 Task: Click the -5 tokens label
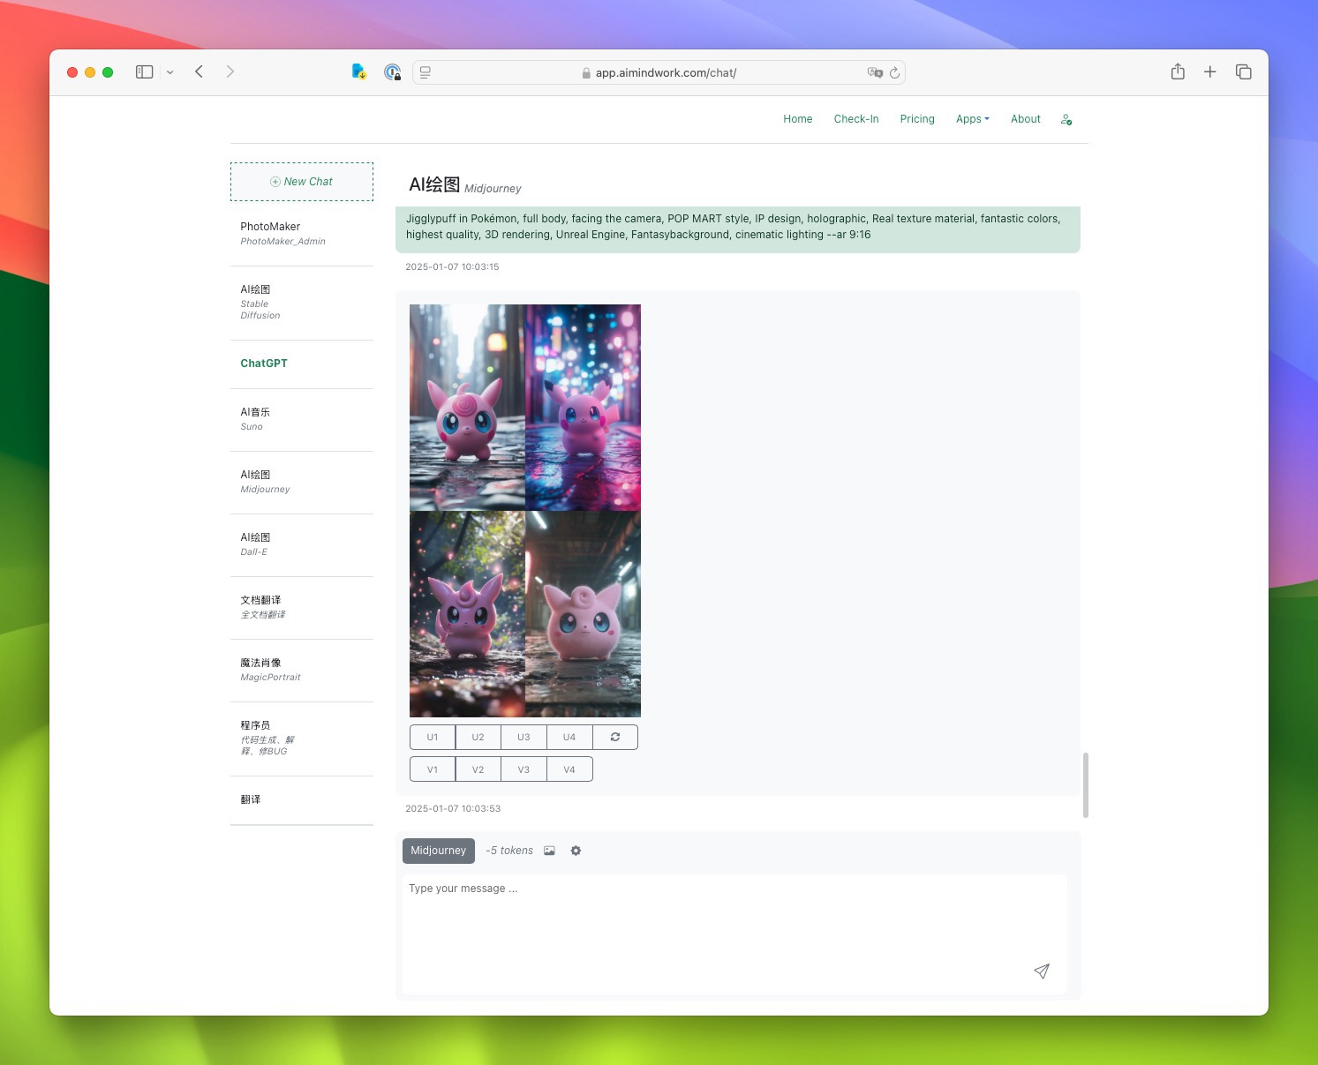[509, 851]
